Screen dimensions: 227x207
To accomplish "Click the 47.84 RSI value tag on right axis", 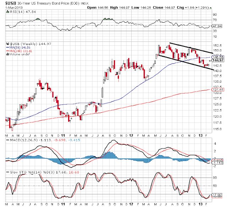I will coord(217,26).
